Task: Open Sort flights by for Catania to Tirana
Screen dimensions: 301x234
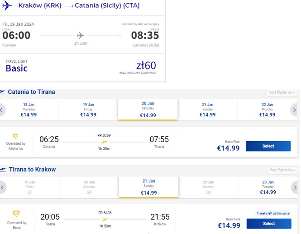Action: [282, 92]
